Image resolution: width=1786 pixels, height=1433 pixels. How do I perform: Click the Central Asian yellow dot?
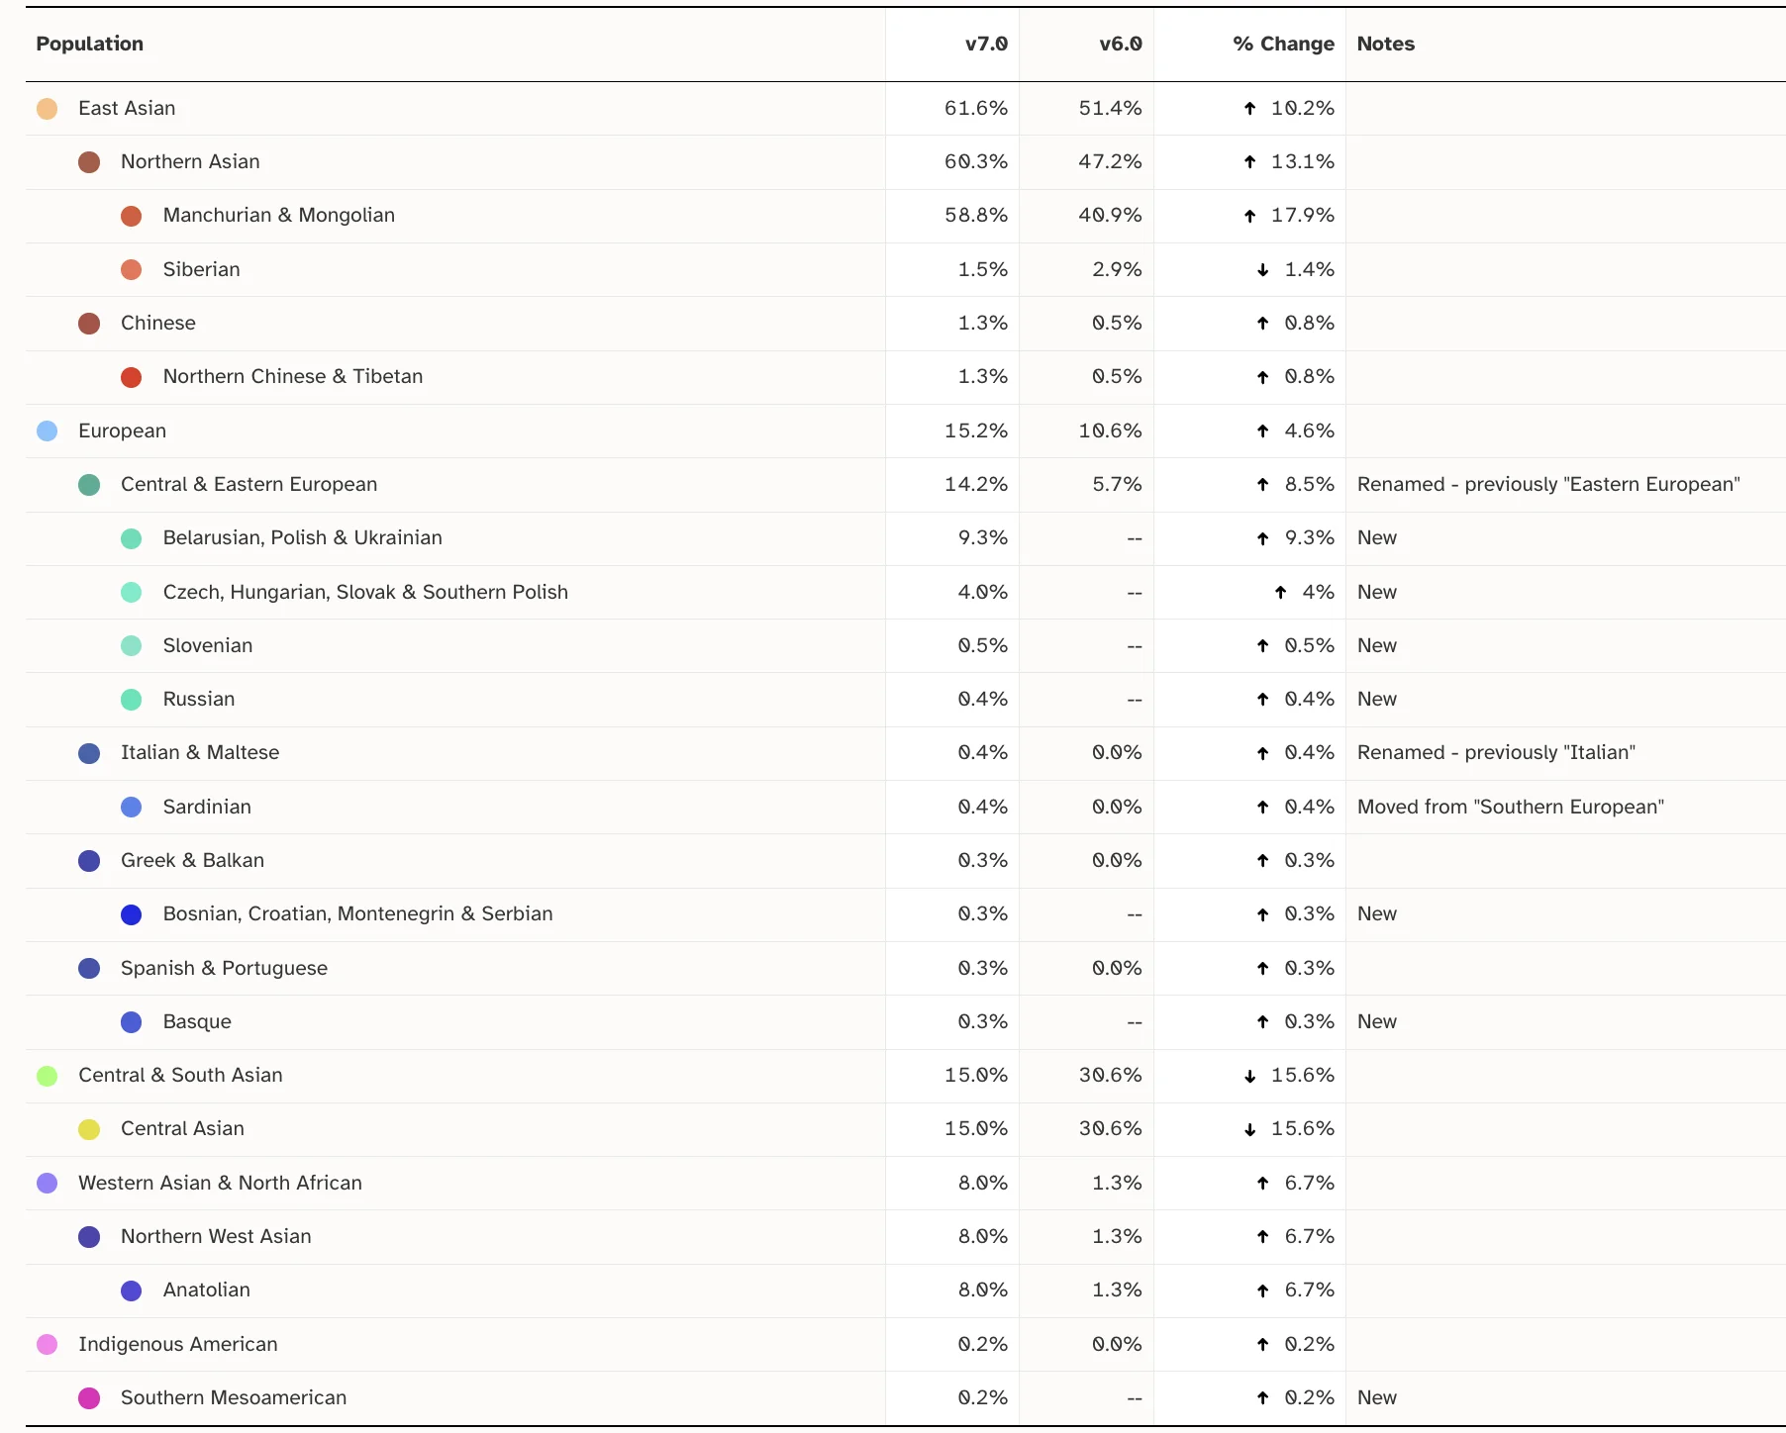point(89,1129)
